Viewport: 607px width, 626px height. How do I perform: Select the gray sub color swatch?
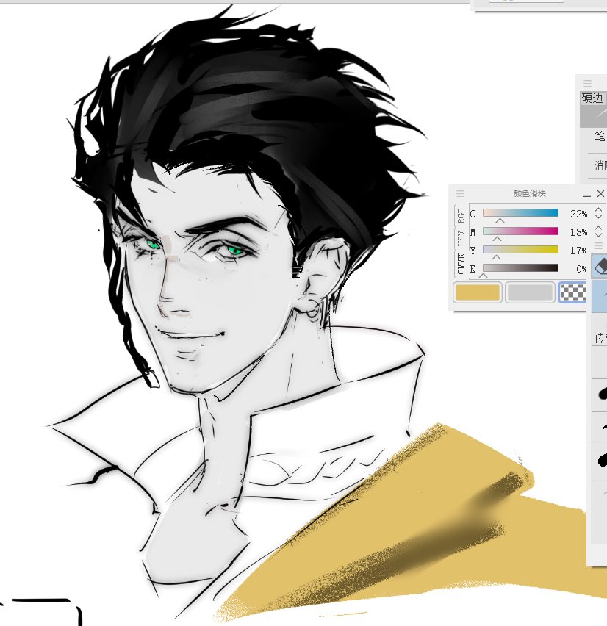(530, 292)
